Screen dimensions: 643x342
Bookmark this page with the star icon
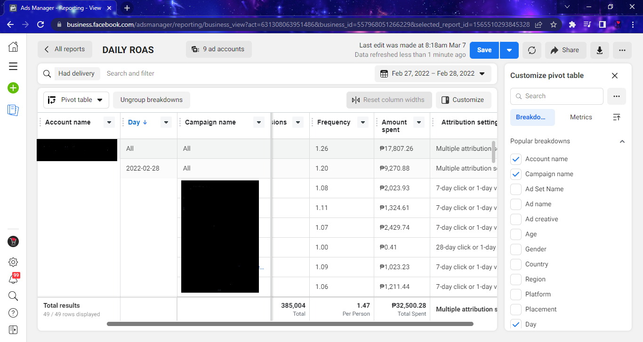click(x=554, y=24)
